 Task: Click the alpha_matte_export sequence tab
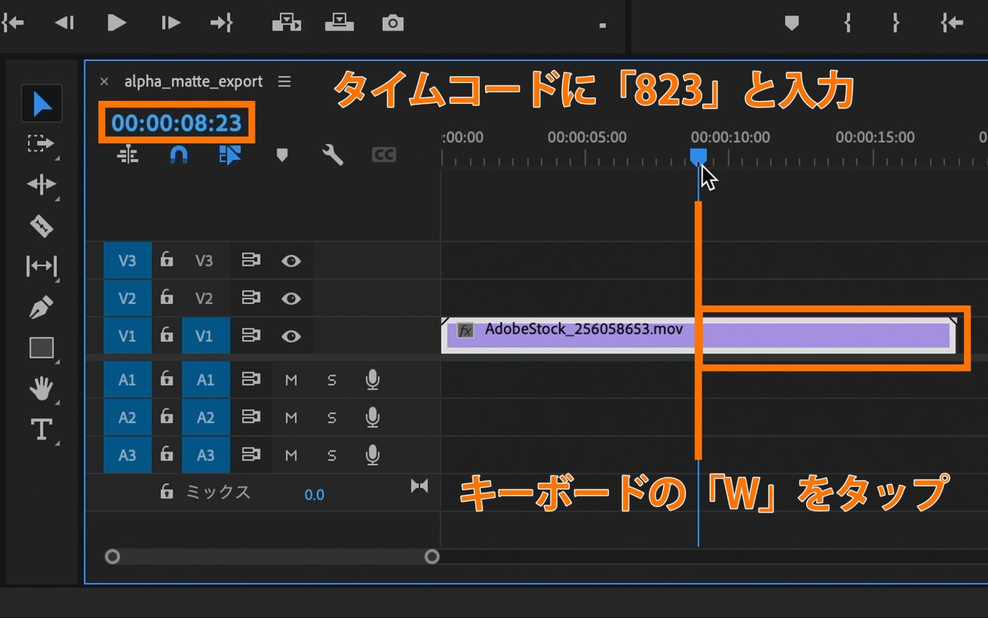pos(193,82)
